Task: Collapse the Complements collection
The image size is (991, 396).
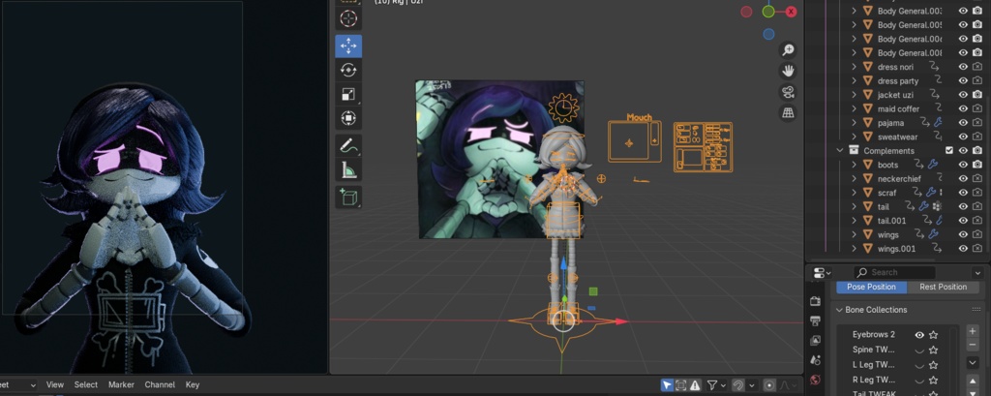Action: [840, 150]
